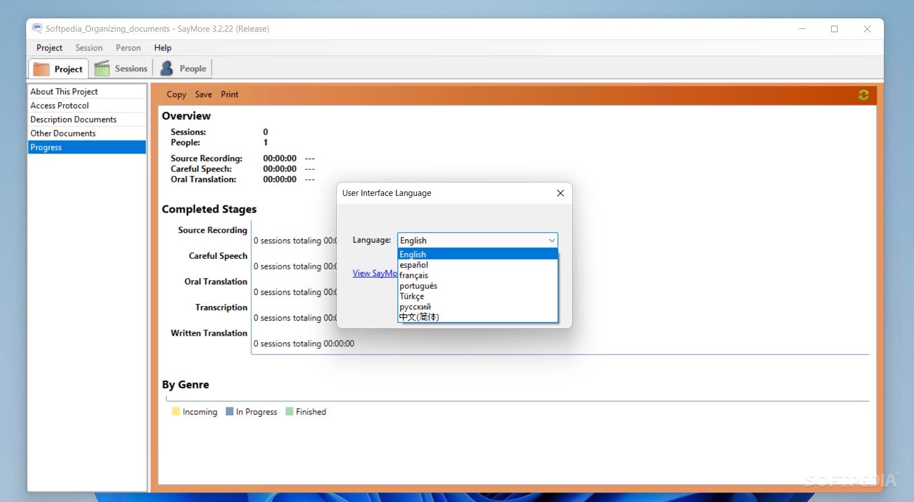914x502 pixels.
Task: Minimize the SayMore window
Action: click(x=802, y=29)
